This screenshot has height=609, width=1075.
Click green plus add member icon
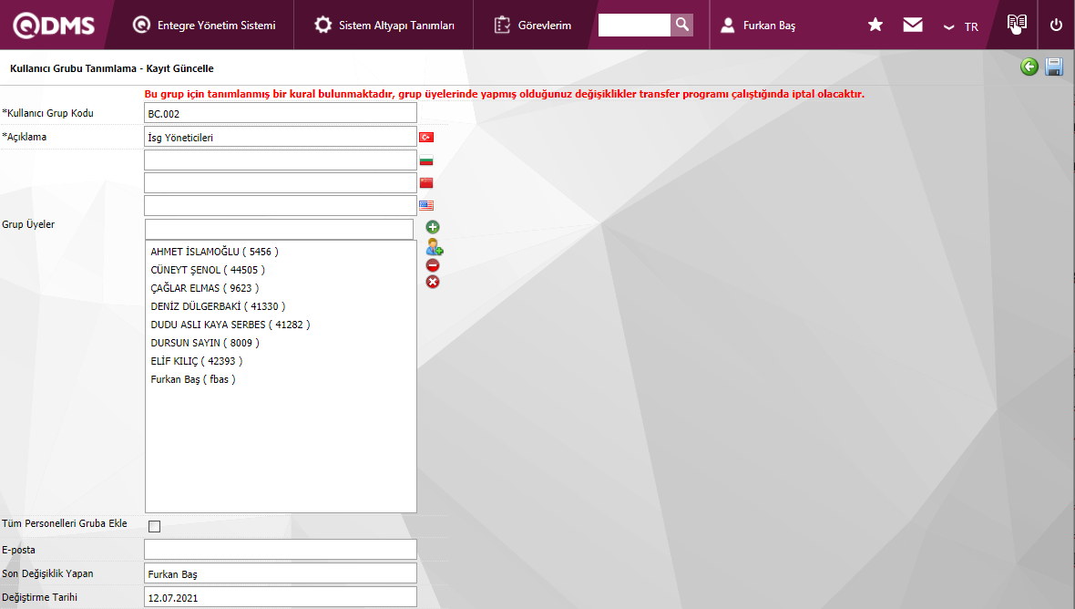(433, 227)
